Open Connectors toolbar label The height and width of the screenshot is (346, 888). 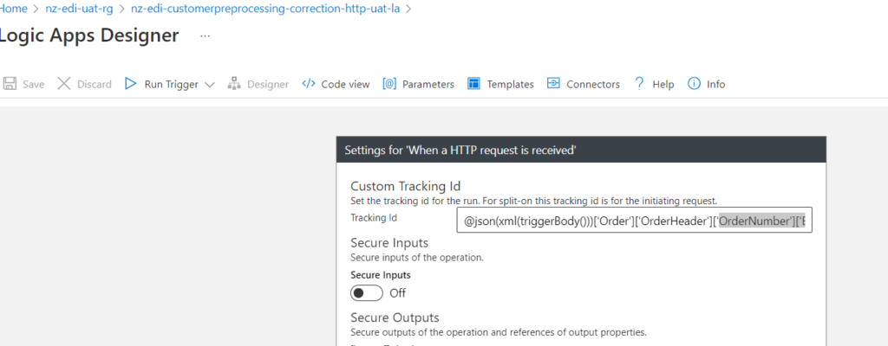593,84
